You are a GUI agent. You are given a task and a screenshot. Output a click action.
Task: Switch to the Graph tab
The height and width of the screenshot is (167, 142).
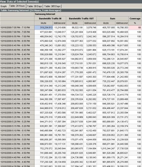(x=4, y=6)
